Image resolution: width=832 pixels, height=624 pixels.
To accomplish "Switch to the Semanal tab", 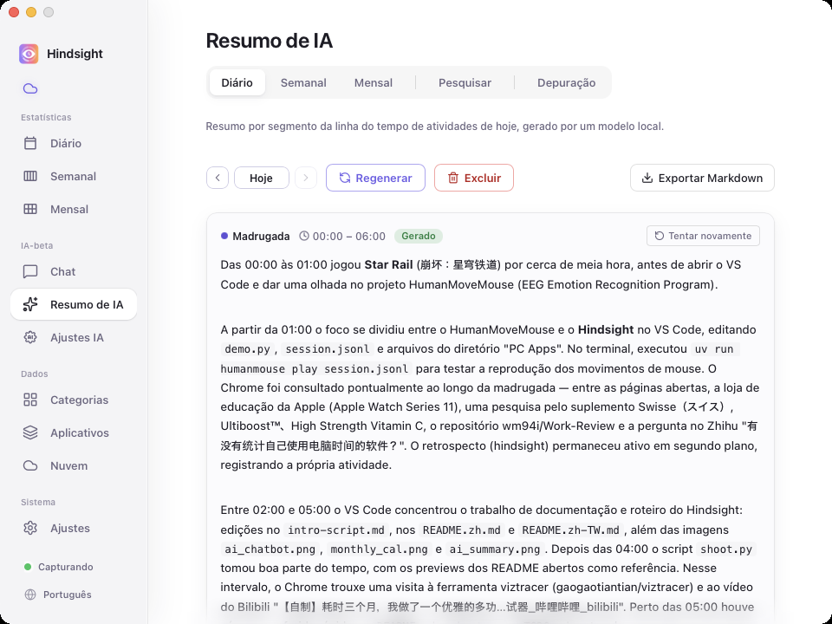I will [x=303, y=83].
